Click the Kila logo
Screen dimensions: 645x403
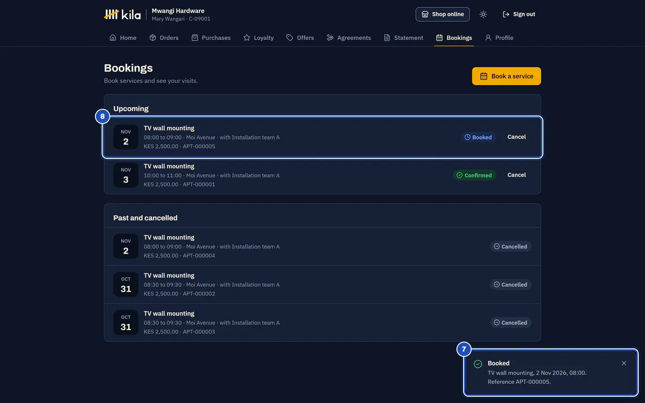(122, 14)
